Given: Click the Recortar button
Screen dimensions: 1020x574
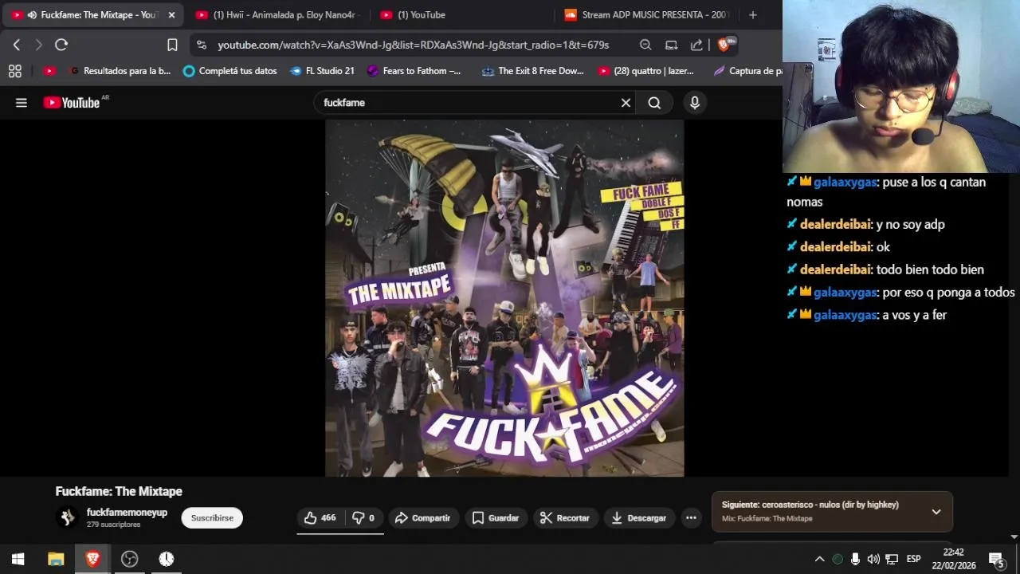Looking at the screenshot, I should (x=564, y=518).
